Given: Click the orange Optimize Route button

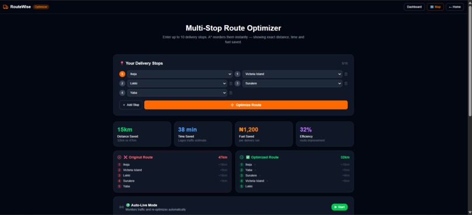Looking at the screenshot, I should coord(246,105).
